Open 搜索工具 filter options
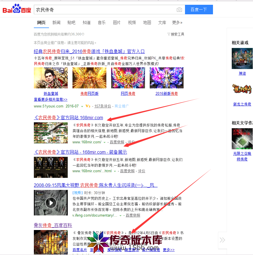 pyautogui.click(x=176, y=34)
